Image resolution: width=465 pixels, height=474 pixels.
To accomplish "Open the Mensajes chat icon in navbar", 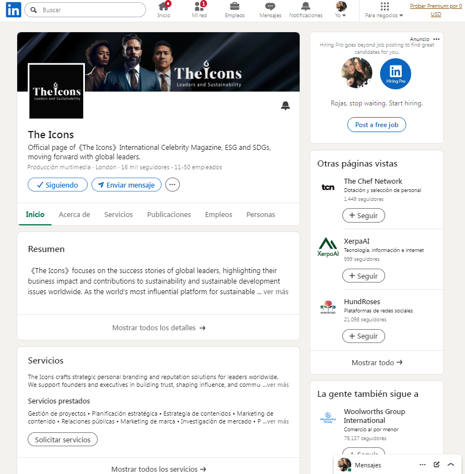I will [x=270, y=6].
